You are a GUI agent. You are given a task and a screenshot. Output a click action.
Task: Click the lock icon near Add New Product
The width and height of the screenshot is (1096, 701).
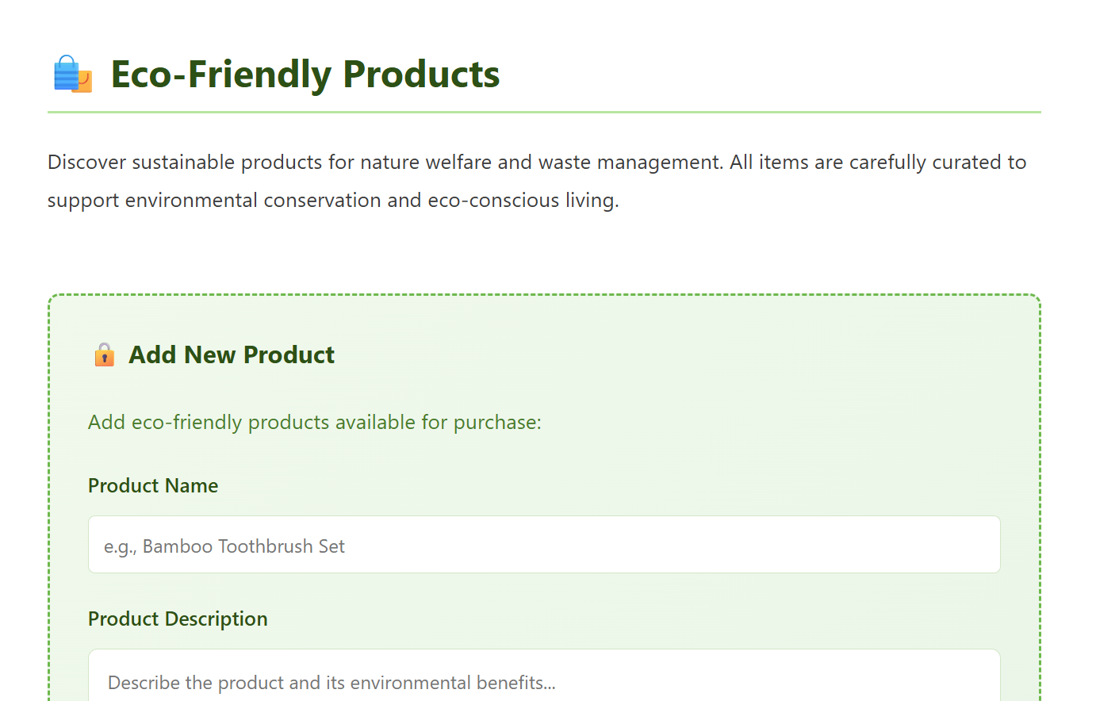pyautogui.click(x=104, y=354)
